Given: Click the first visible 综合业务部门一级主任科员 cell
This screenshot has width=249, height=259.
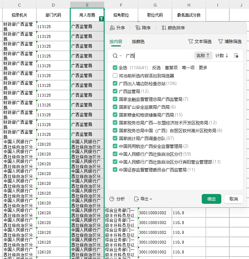Looking at the screenshot, I should click(x=121, y=213).
